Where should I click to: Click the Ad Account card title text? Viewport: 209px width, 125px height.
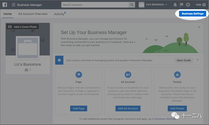pos(128,82)
